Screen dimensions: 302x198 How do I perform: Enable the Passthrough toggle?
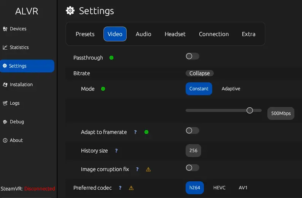click(192, 57)
